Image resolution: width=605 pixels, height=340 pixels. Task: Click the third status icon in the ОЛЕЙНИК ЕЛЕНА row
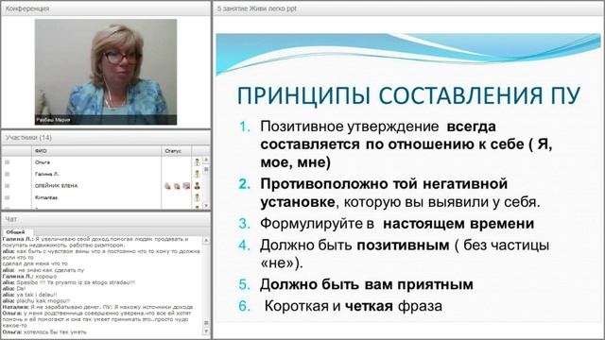[x=186, y=186]
